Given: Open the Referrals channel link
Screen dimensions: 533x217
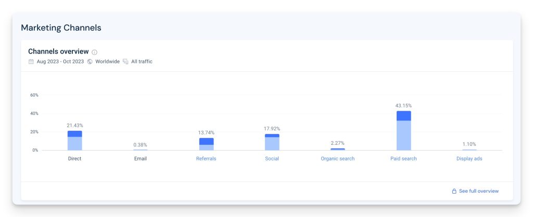Looking at the screenshot, I should click(x=206, y=158).
